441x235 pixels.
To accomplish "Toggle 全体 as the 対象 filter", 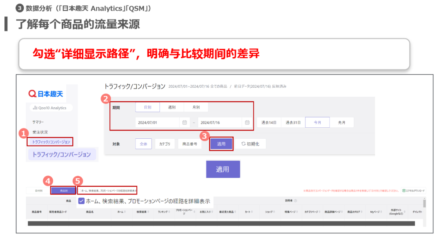I will tap(143, 144).
